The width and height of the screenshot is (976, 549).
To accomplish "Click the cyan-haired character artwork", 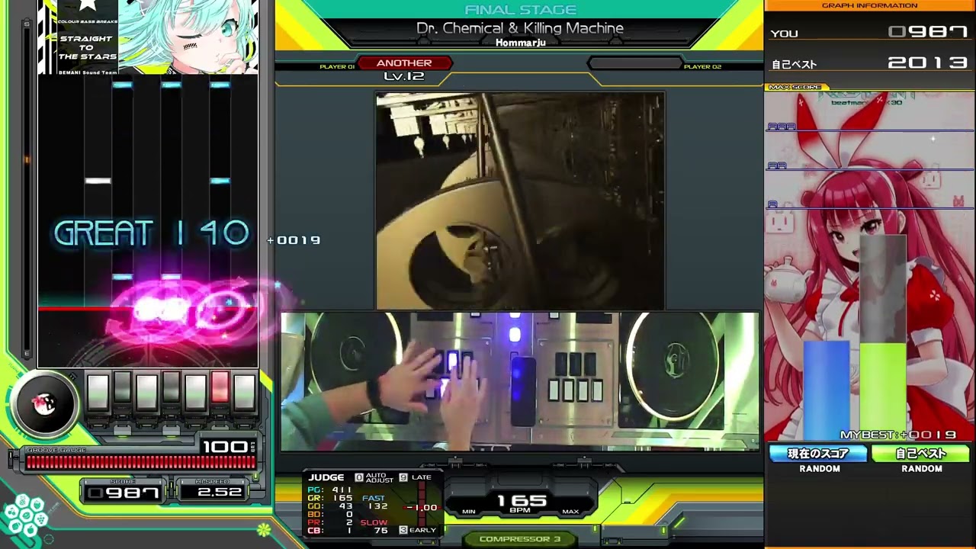I will (x=188, y=37).
